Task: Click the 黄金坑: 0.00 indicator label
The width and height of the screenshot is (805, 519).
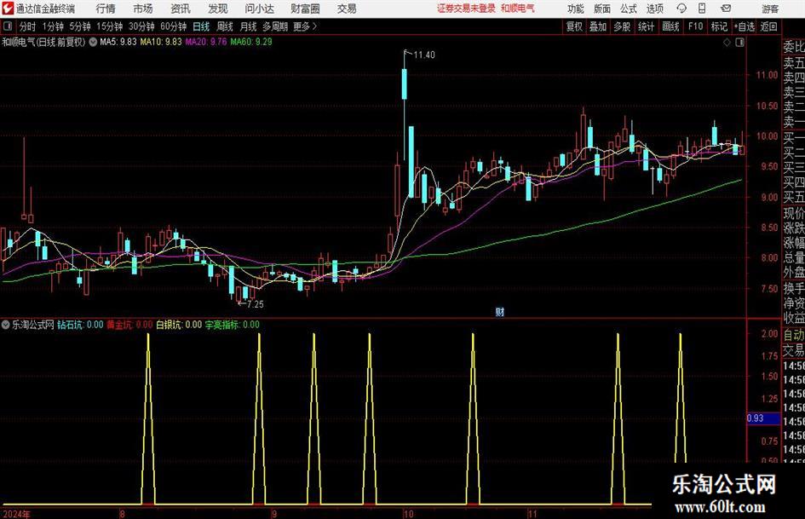Action: 129,325
